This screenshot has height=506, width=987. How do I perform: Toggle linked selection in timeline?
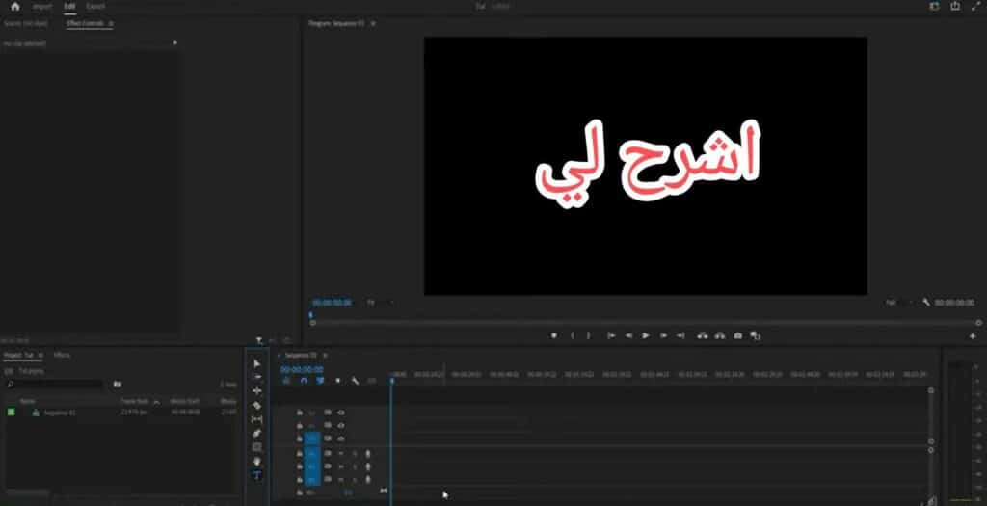pyautogui.click(x=320, y=381)
